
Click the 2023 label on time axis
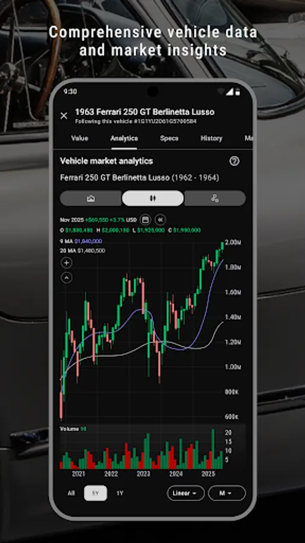tap(143, 474)
